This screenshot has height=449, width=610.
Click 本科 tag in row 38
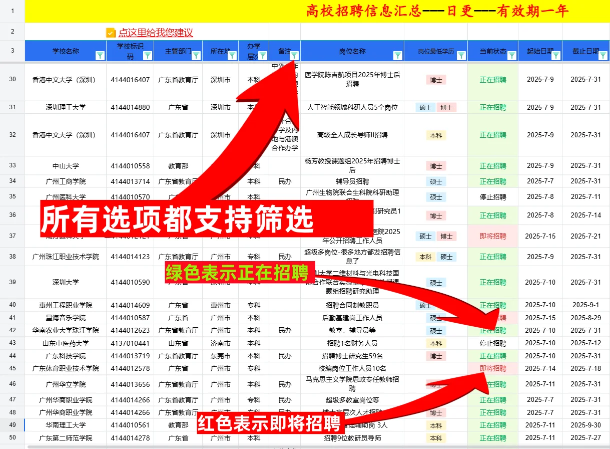coord(425,257)
